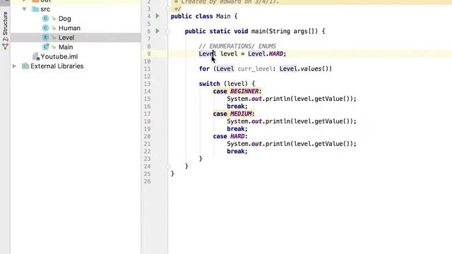Click the MEDIUM case label

tap(241, 114)
